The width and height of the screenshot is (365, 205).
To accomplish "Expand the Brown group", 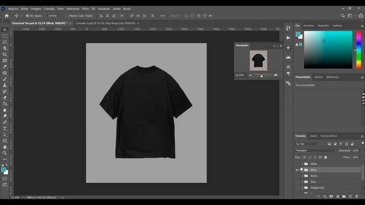I will click(302, 176).
